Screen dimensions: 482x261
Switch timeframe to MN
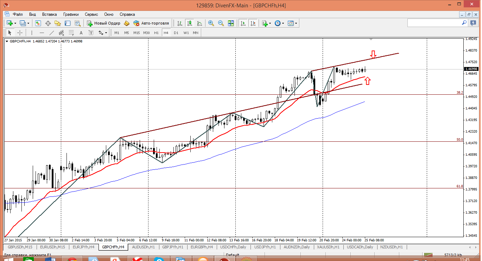(x=196, y=33)
